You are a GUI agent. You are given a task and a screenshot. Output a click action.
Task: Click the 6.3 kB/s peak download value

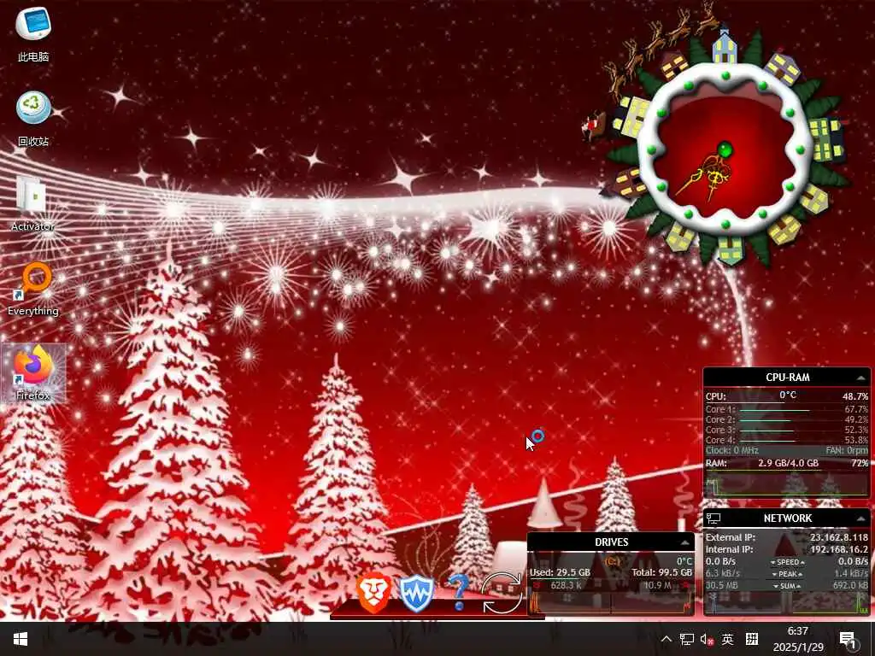(x=723, y=573)
